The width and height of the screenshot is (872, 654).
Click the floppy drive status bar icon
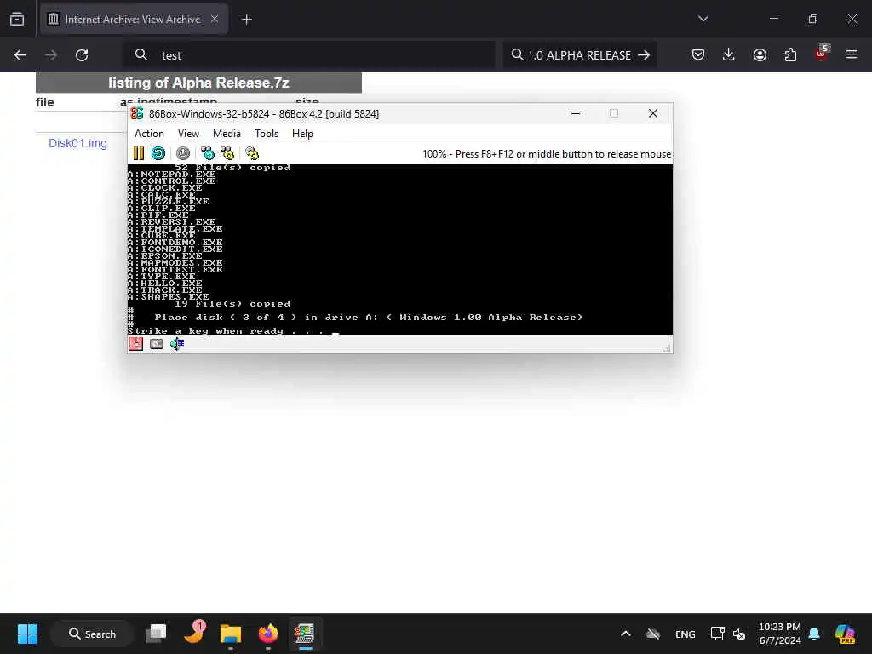(136, 344)
